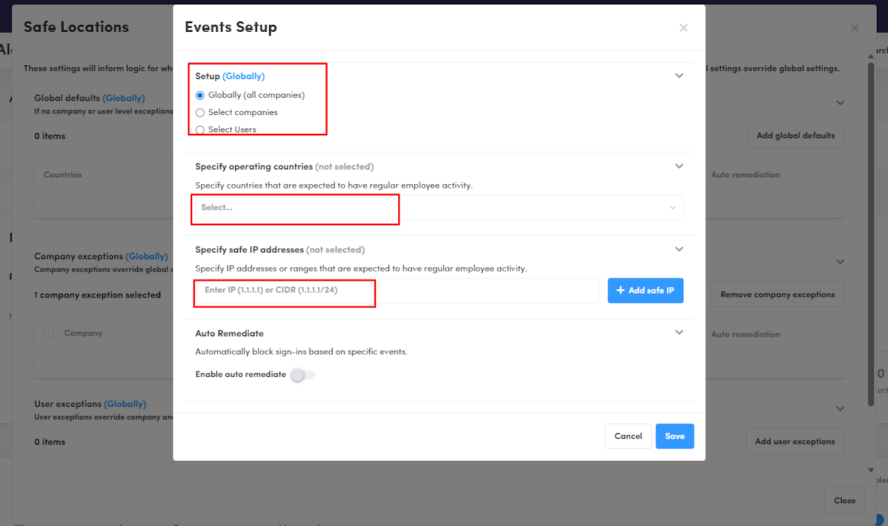Viewport: 888px width, 526px height.
Task: Save the Events Setup settings
Action: pyautogui.click(x=674, y=436)
